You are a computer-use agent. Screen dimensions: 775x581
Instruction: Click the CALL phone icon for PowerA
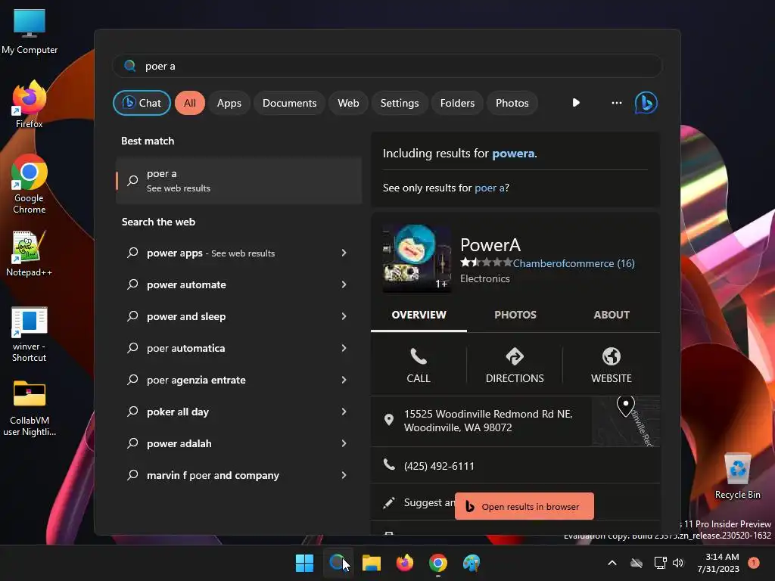click(x=418, y=365)
